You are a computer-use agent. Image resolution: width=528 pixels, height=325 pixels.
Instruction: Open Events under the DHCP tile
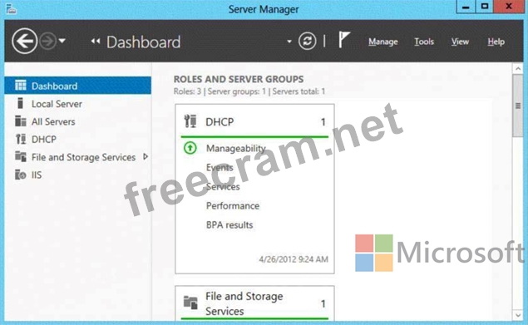(x=220, y=167)
